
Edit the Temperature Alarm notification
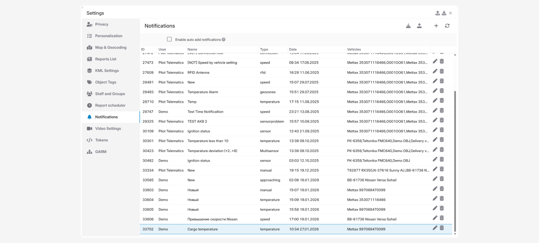(x=435, y=91)
